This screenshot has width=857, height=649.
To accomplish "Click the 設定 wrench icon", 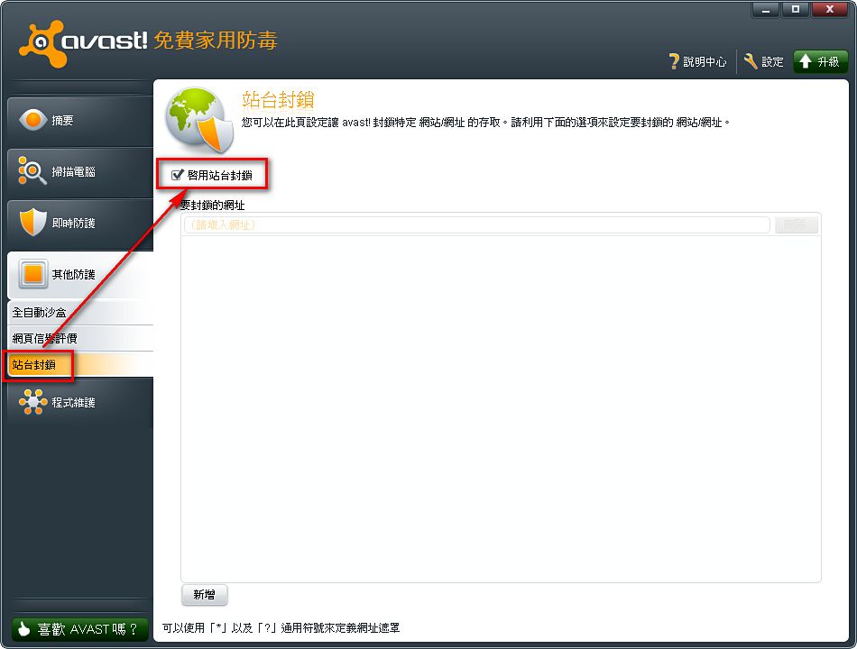I will coord(751,61).
